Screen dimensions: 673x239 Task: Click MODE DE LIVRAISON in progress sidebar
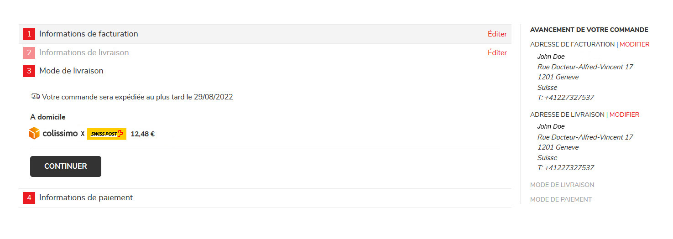(562, 185)
